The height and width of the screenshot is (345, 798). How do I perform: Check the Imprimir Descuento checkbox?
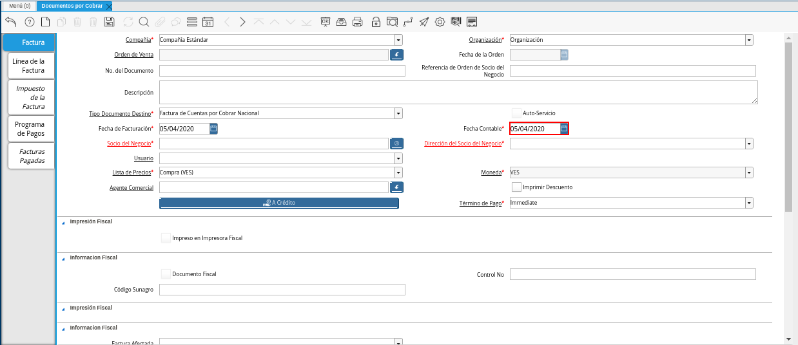point(516,187)
